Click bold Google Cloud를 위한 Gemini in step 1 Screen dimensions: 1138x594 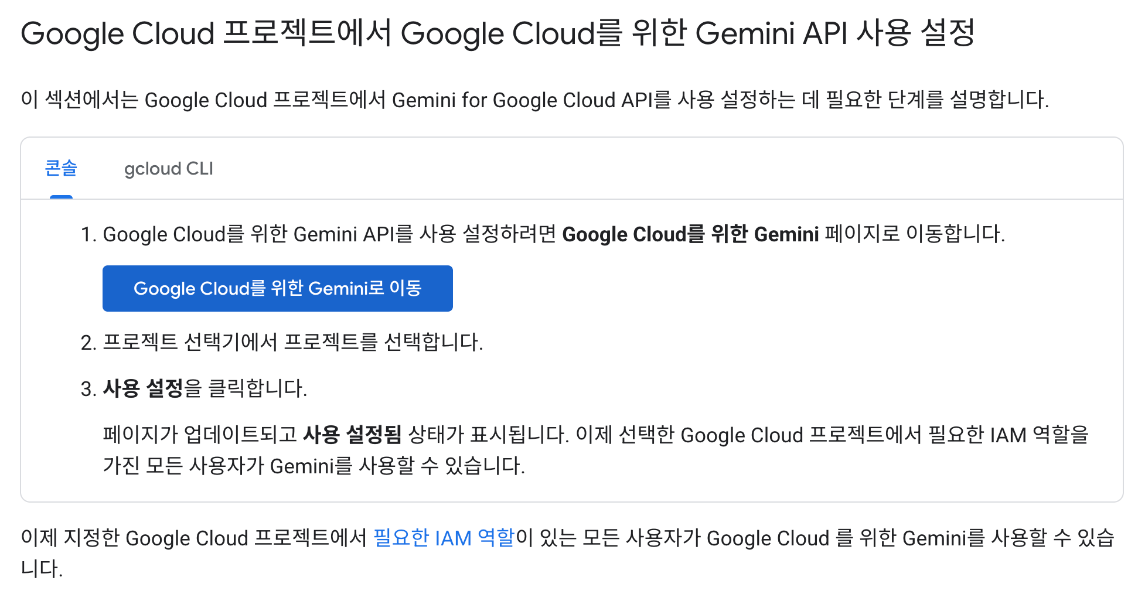pos(690,234)
